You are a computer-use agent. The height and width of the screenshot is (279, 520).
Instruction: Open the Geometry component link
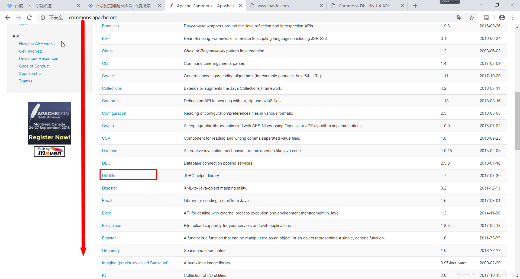(111, 251)
